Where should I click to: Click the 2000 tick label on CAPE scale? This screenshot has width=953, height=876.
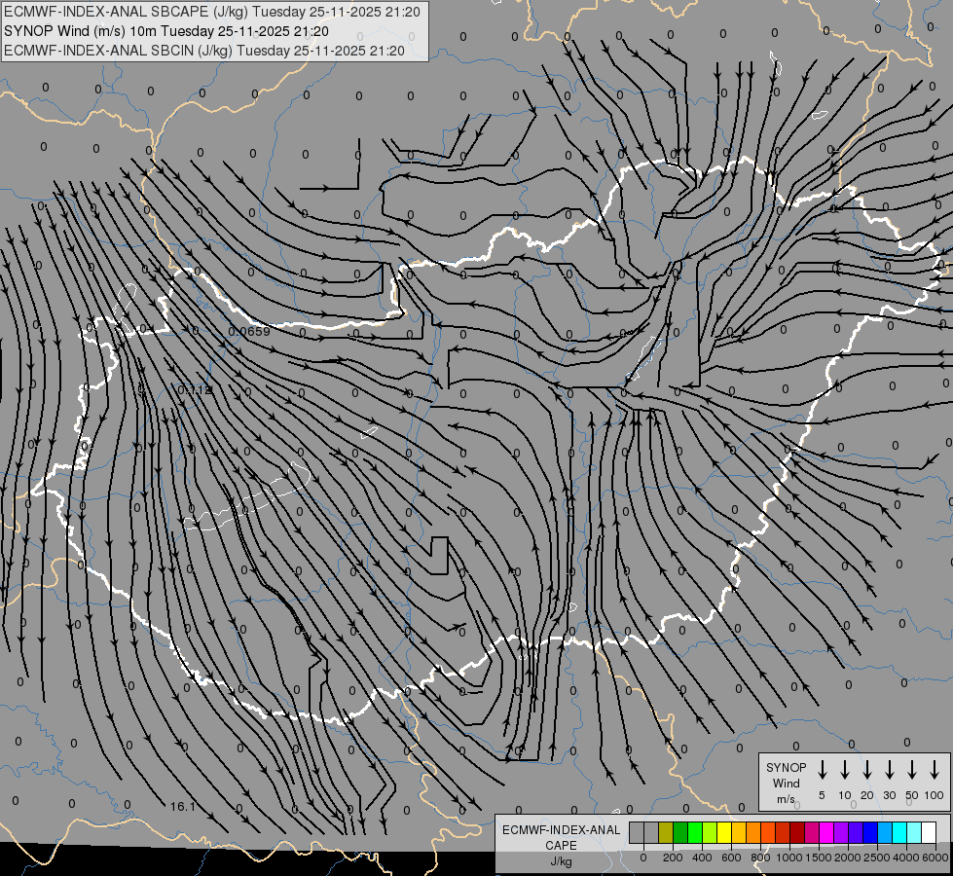click(848, 858)
